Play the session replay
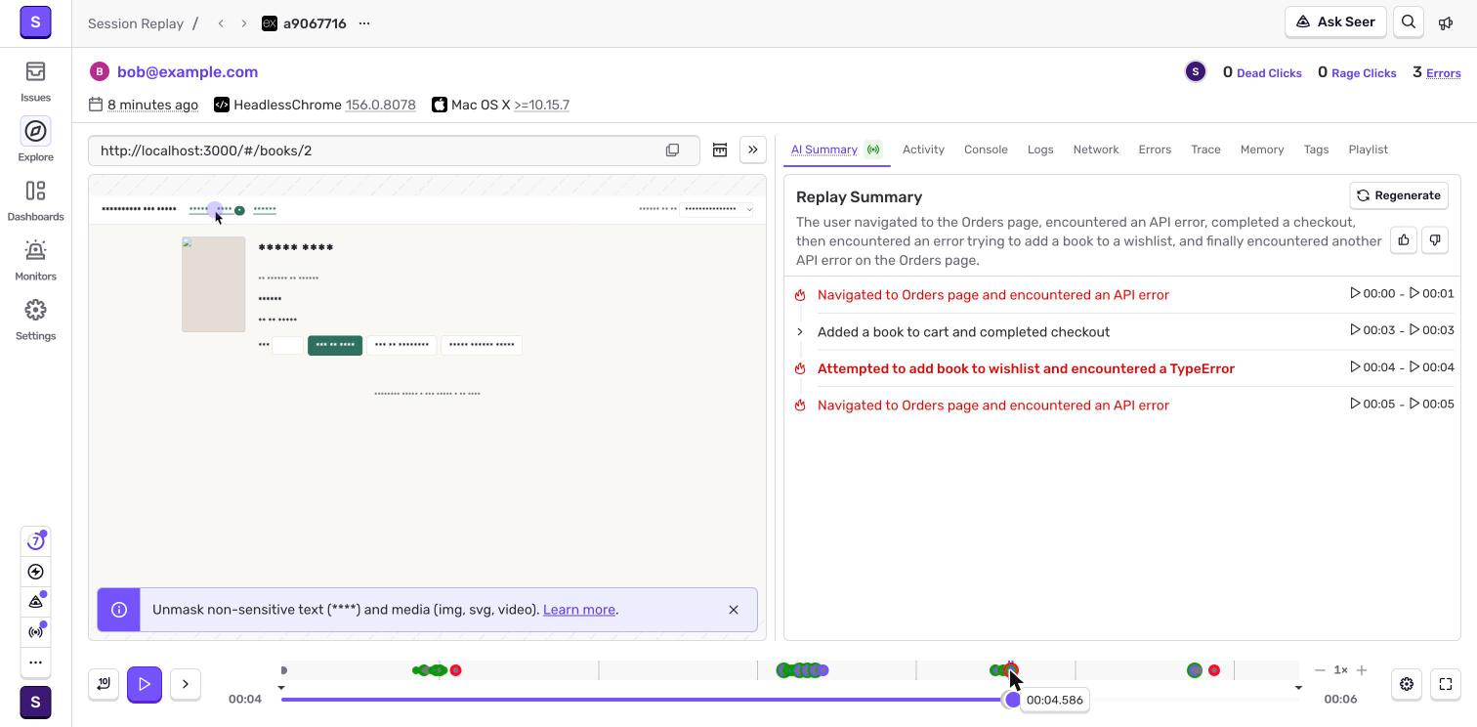Screen dimensions: 1477x727 pyautogui.click(x=145, y=684)
